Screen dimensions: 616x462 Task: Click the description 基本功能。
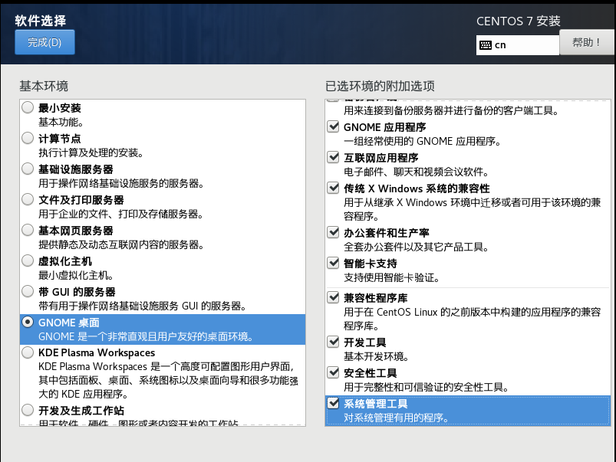61,123
